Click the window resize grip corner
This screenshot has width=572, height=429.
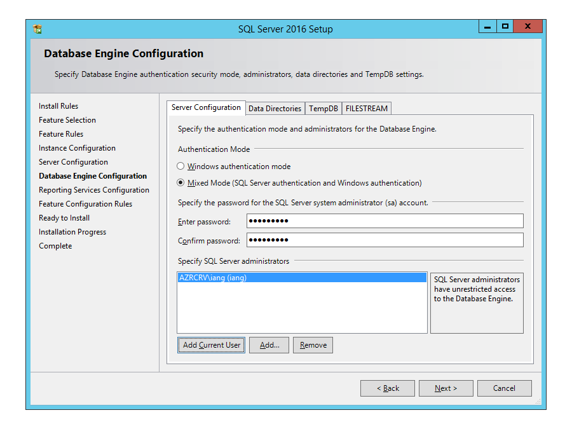point(538,401)
